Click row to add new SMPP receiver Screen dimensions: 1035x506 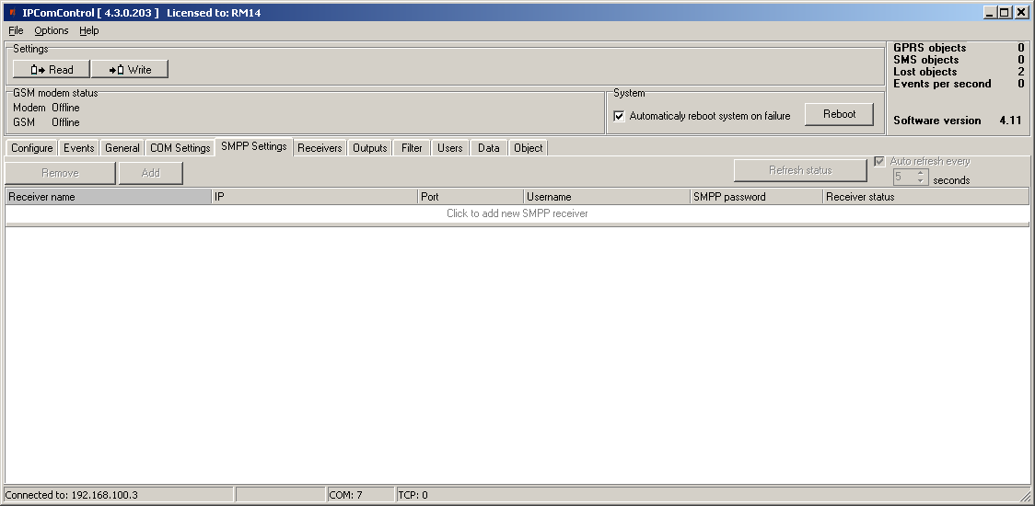click(x=517, y=213)
